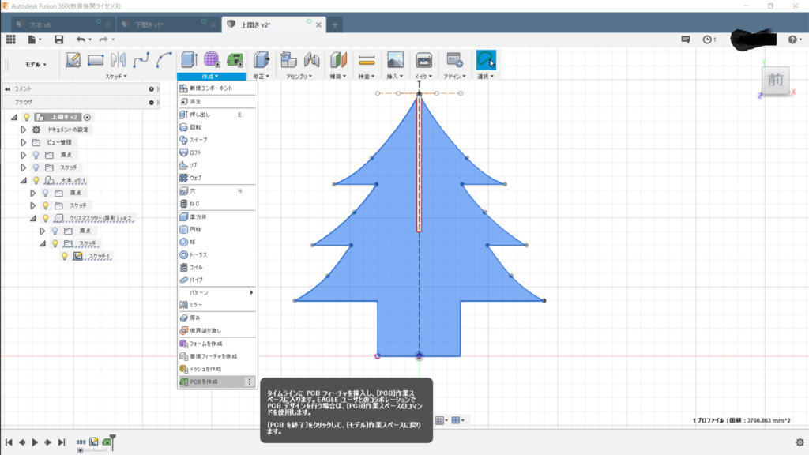Open the scripts and add-ins icon
Viewport: 809px width, 455px height.
point(454,60)
